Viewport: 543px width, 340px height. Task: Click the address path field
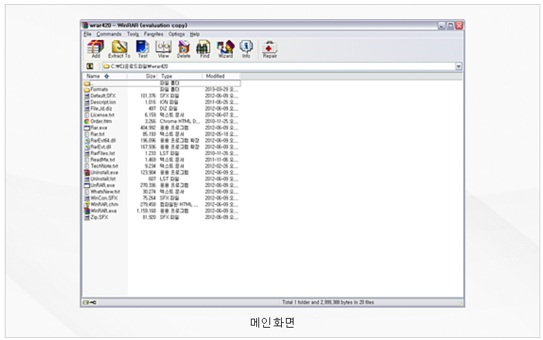[x=279, y=66]
